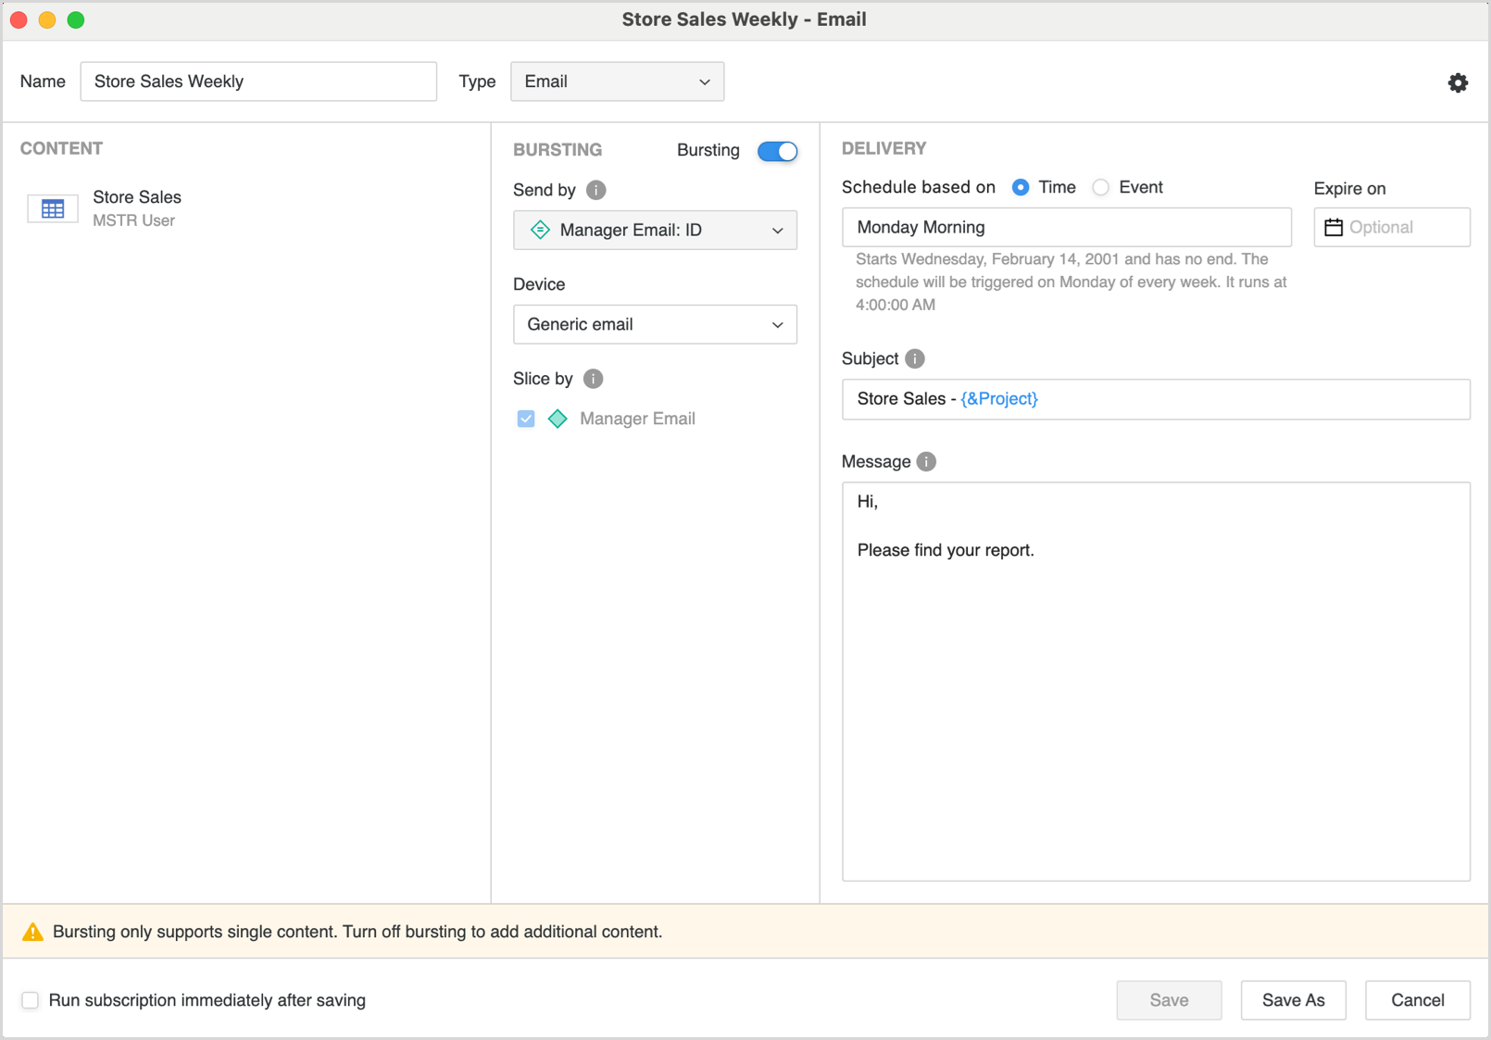Select the Event schedule radio button
The height and width of the screenshot is (1040, 1491).
[1100, 187]
